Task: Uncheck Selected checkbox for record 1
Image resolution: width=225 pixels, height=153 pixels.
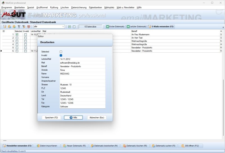Action: click(x=17, y=34)
